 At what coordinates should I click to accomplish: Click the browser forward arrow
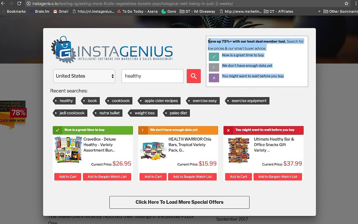click(11, 3)
